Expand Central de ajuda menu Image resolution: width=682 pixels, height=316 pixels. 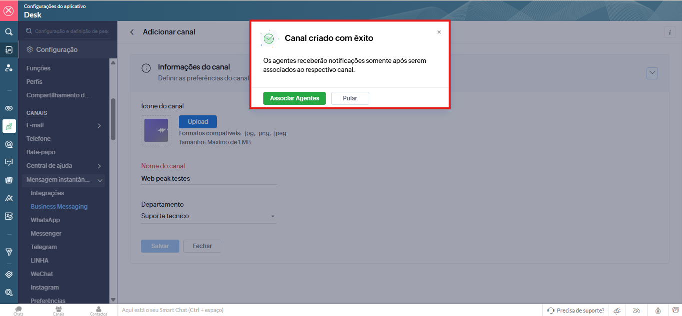pyautogui.click(x=99, y=166)
